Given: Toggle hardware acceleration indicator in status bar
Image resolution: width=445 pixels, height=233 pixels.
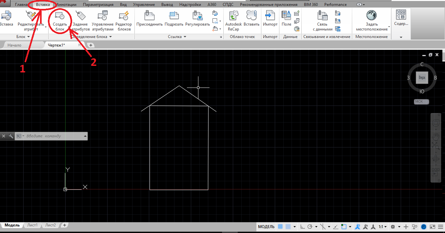Looking at the screenshot, I should [424, 227].
